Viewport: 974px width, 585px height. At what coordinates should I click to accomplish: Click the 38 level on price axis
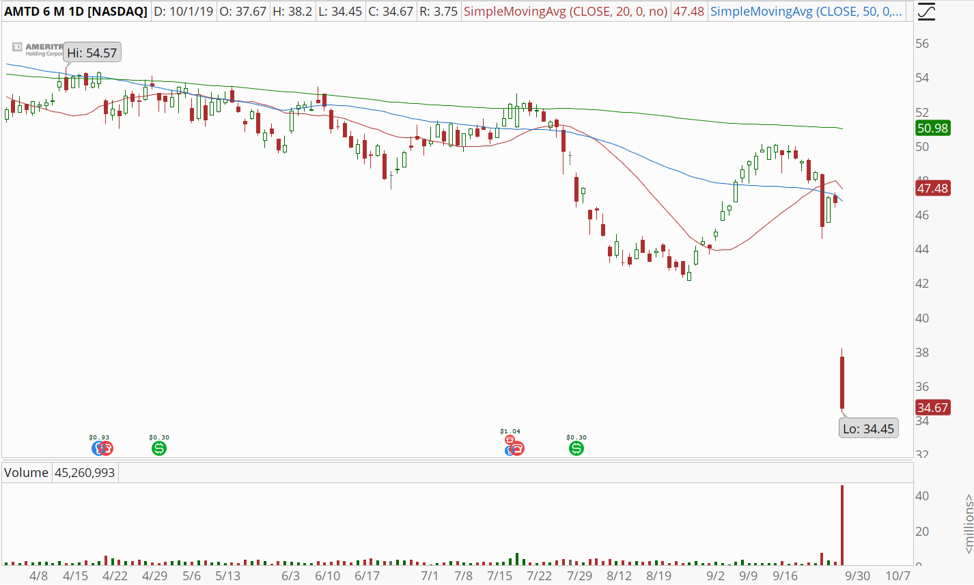click(922, 353)
